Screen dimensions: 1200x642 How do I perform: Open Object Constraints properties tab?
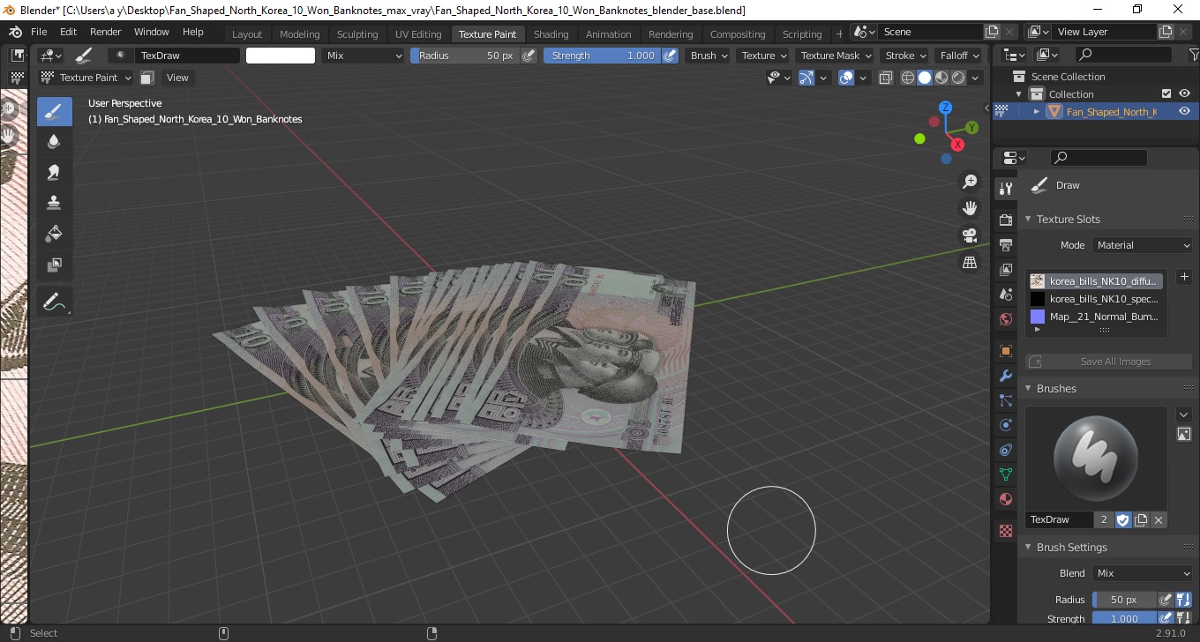point(1005,450)
